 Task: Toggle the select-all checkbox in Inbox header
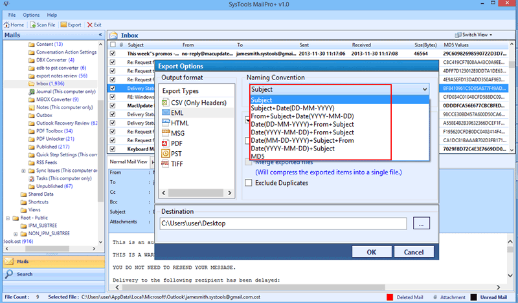[x=113, y=45]
